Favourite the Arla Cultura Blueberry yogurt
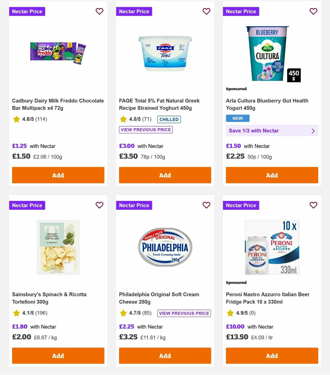Image resolution: width=330 pixels, height=375 pixels. [313, 11]
